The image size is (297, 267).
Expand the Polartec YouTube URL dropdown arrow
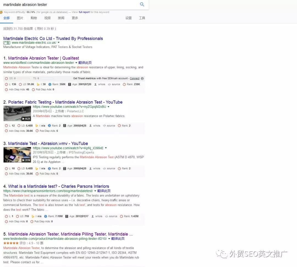coord(109,107)
